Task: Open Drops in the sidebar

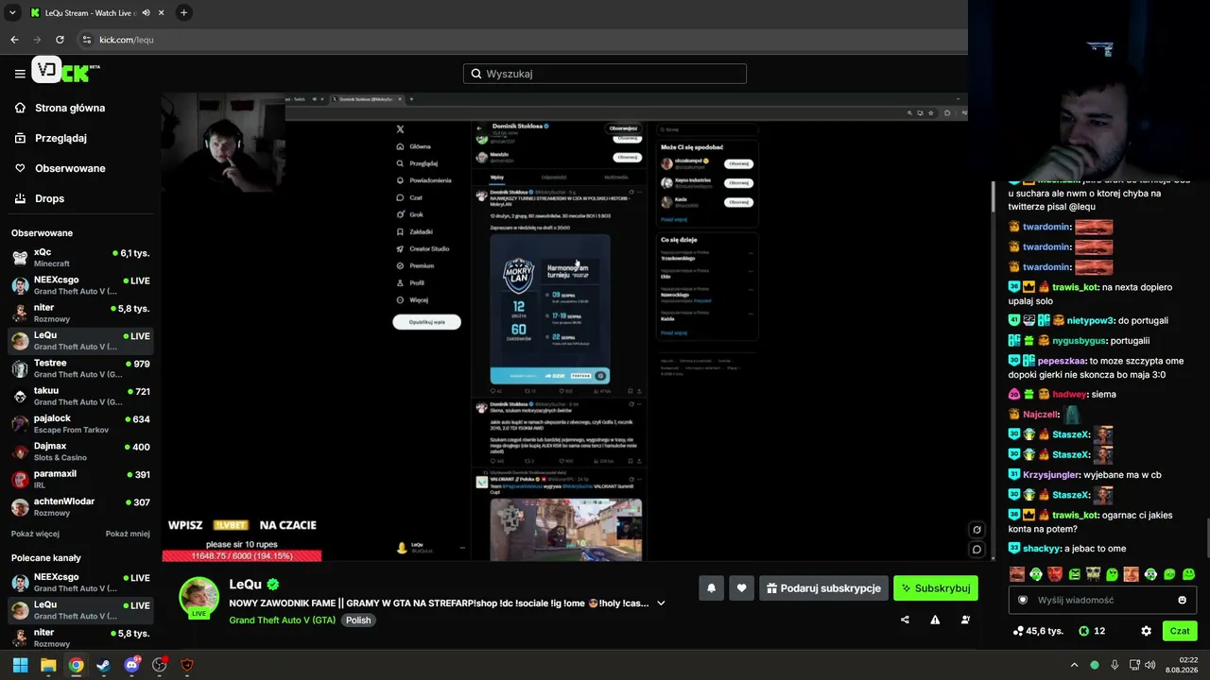Action: (40, 198)
